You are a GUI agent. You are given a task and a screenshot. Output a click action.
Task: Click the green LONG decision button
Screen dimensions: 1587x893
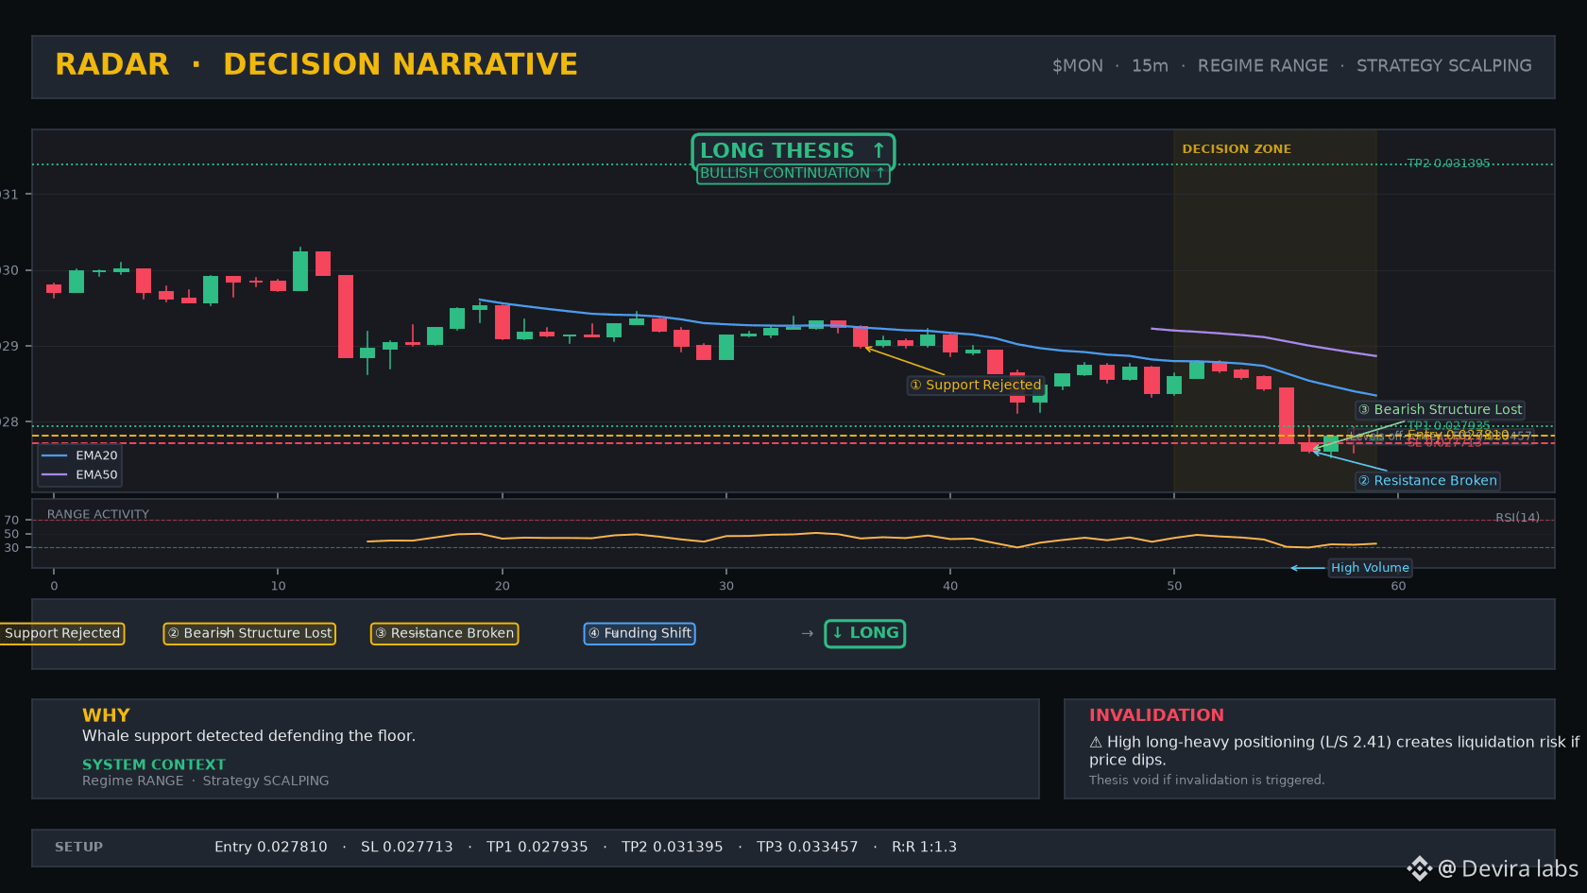865,633
